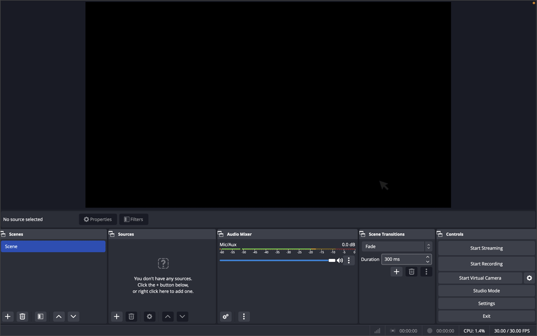Delete the selected scene using the trash icon

pos(22,317)
